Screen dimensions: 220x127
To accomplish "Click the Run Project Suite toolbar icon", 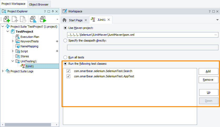I will click(43, 19).
